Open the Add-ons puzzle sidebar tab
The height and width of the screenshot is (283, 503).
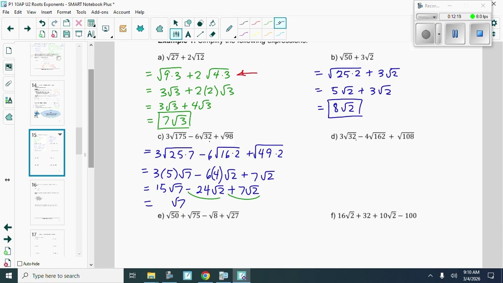[9, 117]
